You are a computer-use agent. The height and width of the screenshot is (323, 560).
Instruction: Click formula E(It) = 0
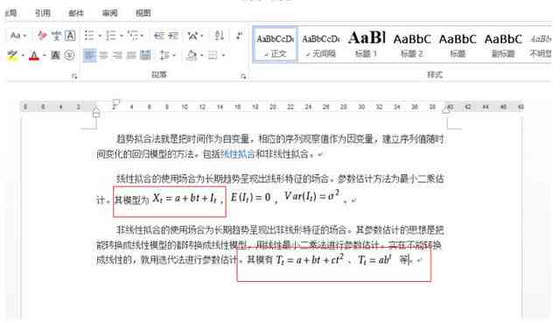pos(251,197)
